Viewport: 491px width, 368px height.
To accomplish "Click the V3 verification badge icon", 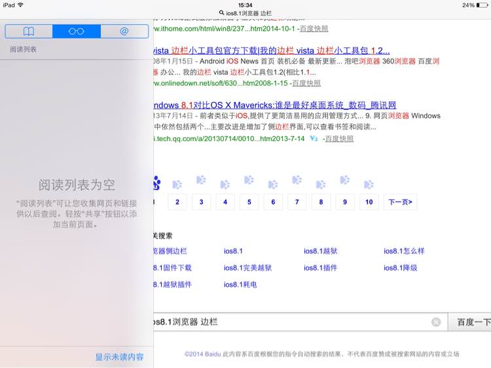I will tap(314, 138).
